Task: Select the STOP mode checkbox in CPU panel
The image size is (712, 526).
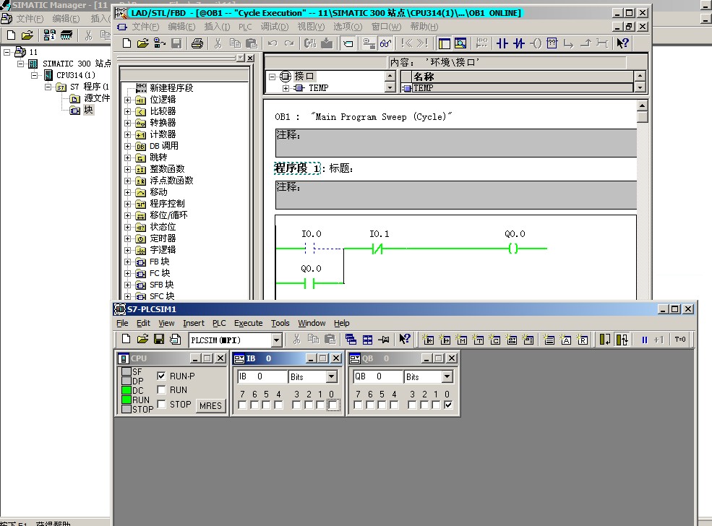Action: pos(162,405)
